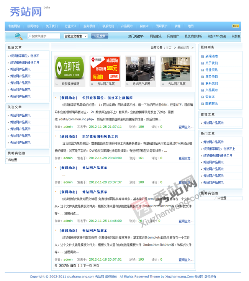Click the 秀站网 logo
Viewport: 249px width, 281px height.
pos(26,12)
